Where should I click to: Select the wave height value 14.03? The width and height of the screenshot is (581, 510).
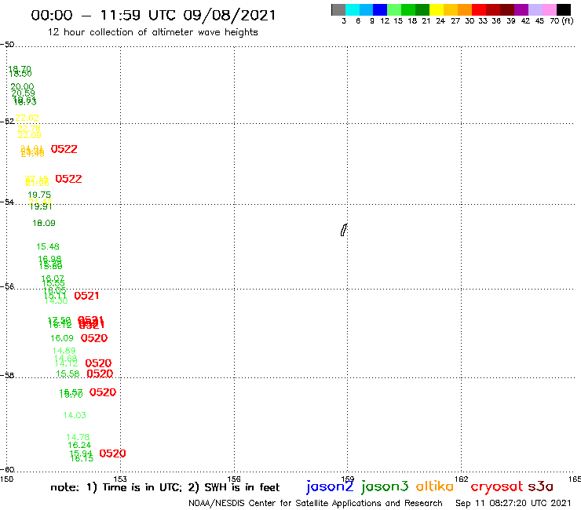(x=75, y=415)
